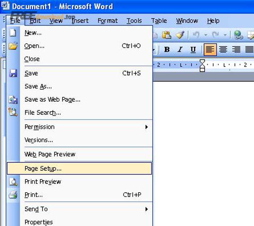Choose Versions... menu item
The height and width of the screenshot is (226, 254).
[x=79, y=140]
